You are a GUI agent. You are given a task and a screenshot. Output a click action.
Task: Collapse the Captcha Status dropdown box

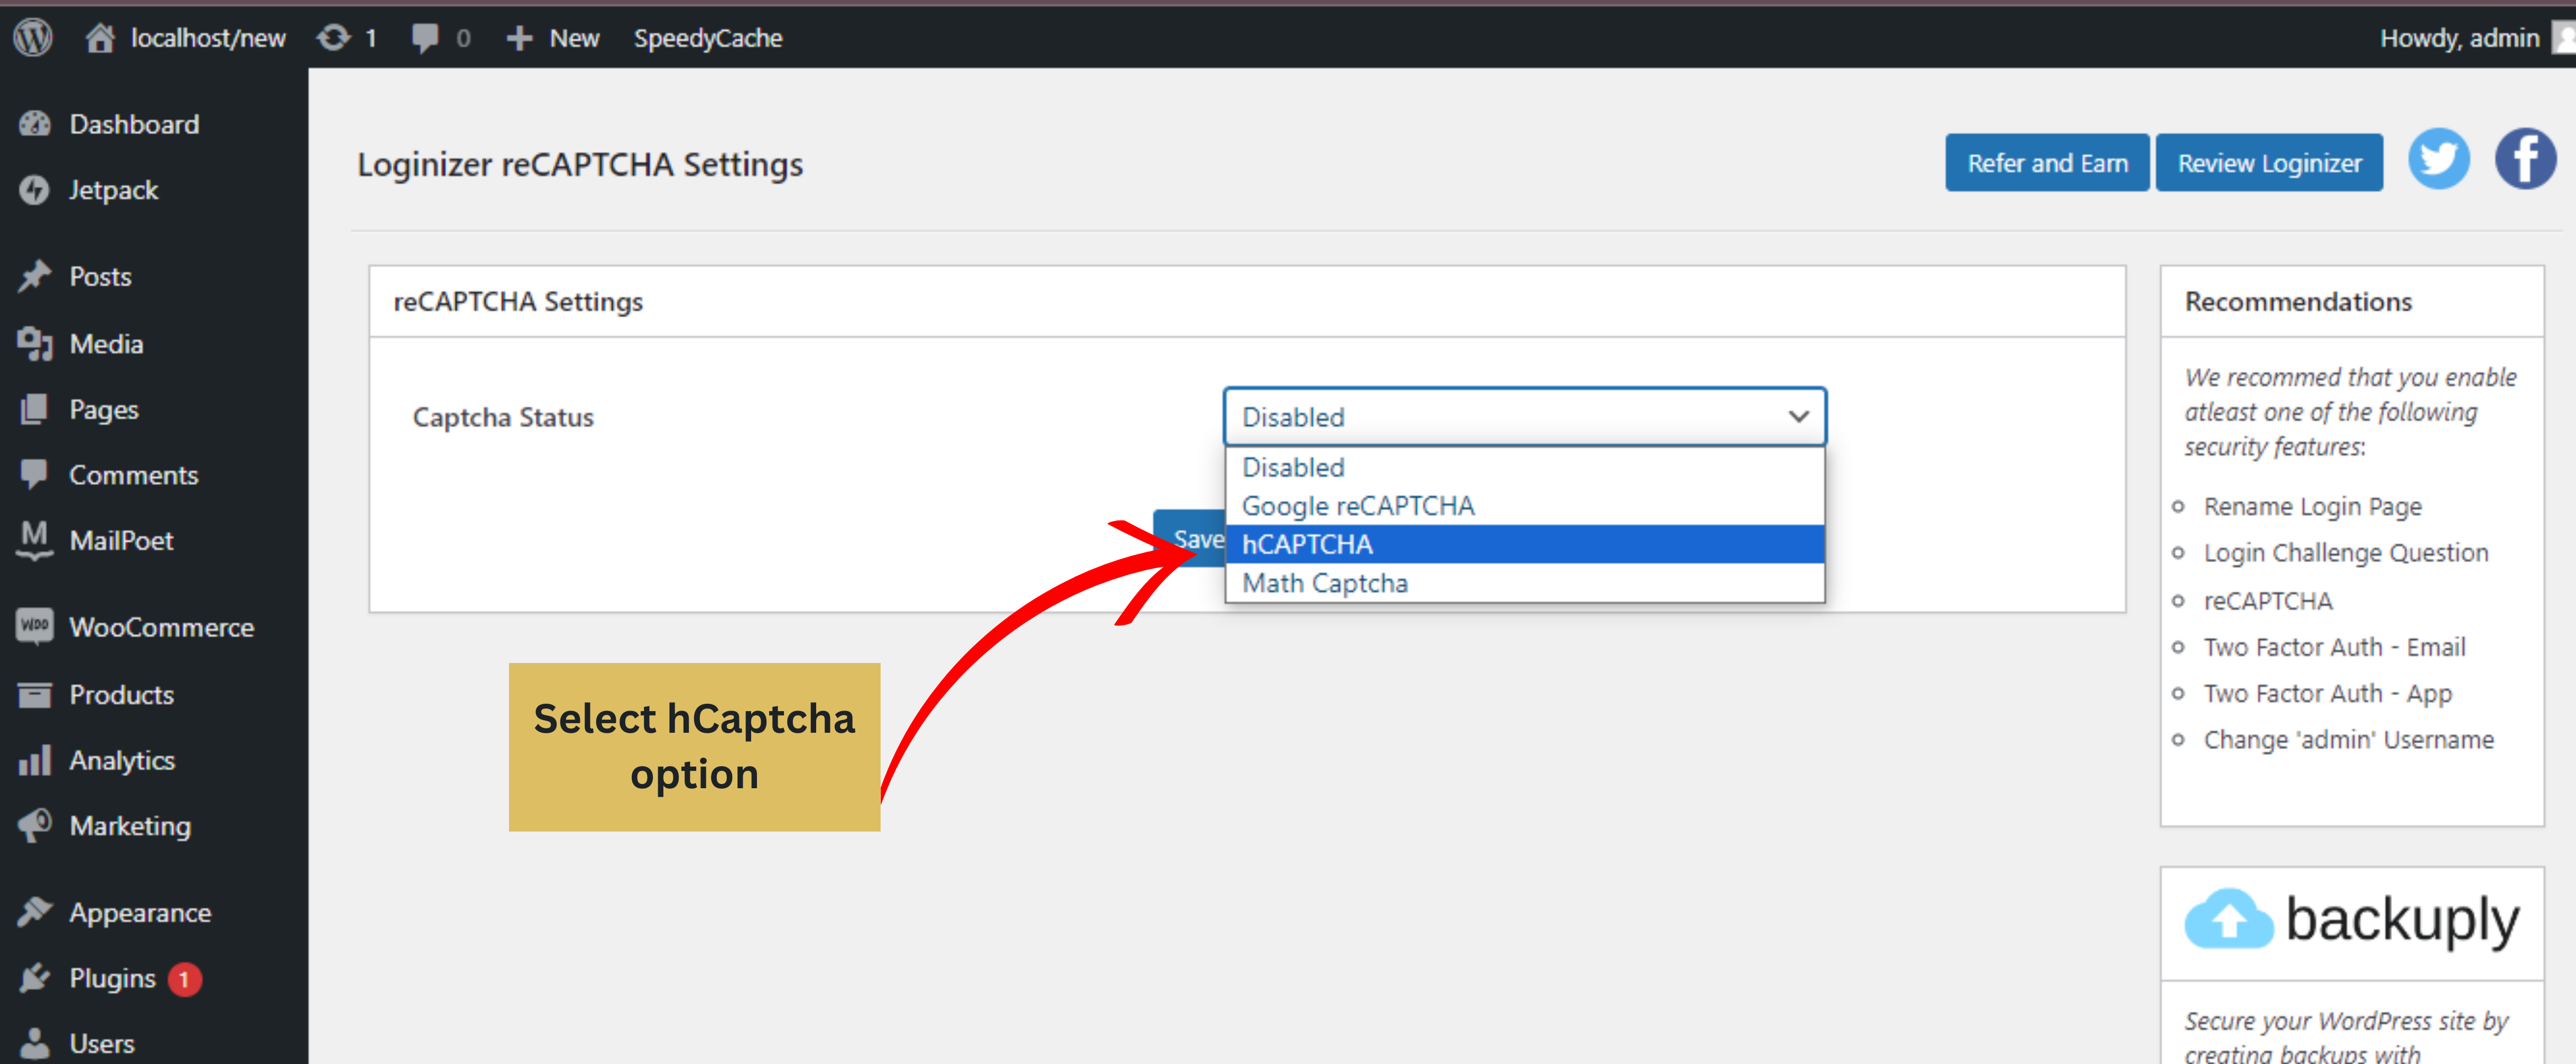1524,417
